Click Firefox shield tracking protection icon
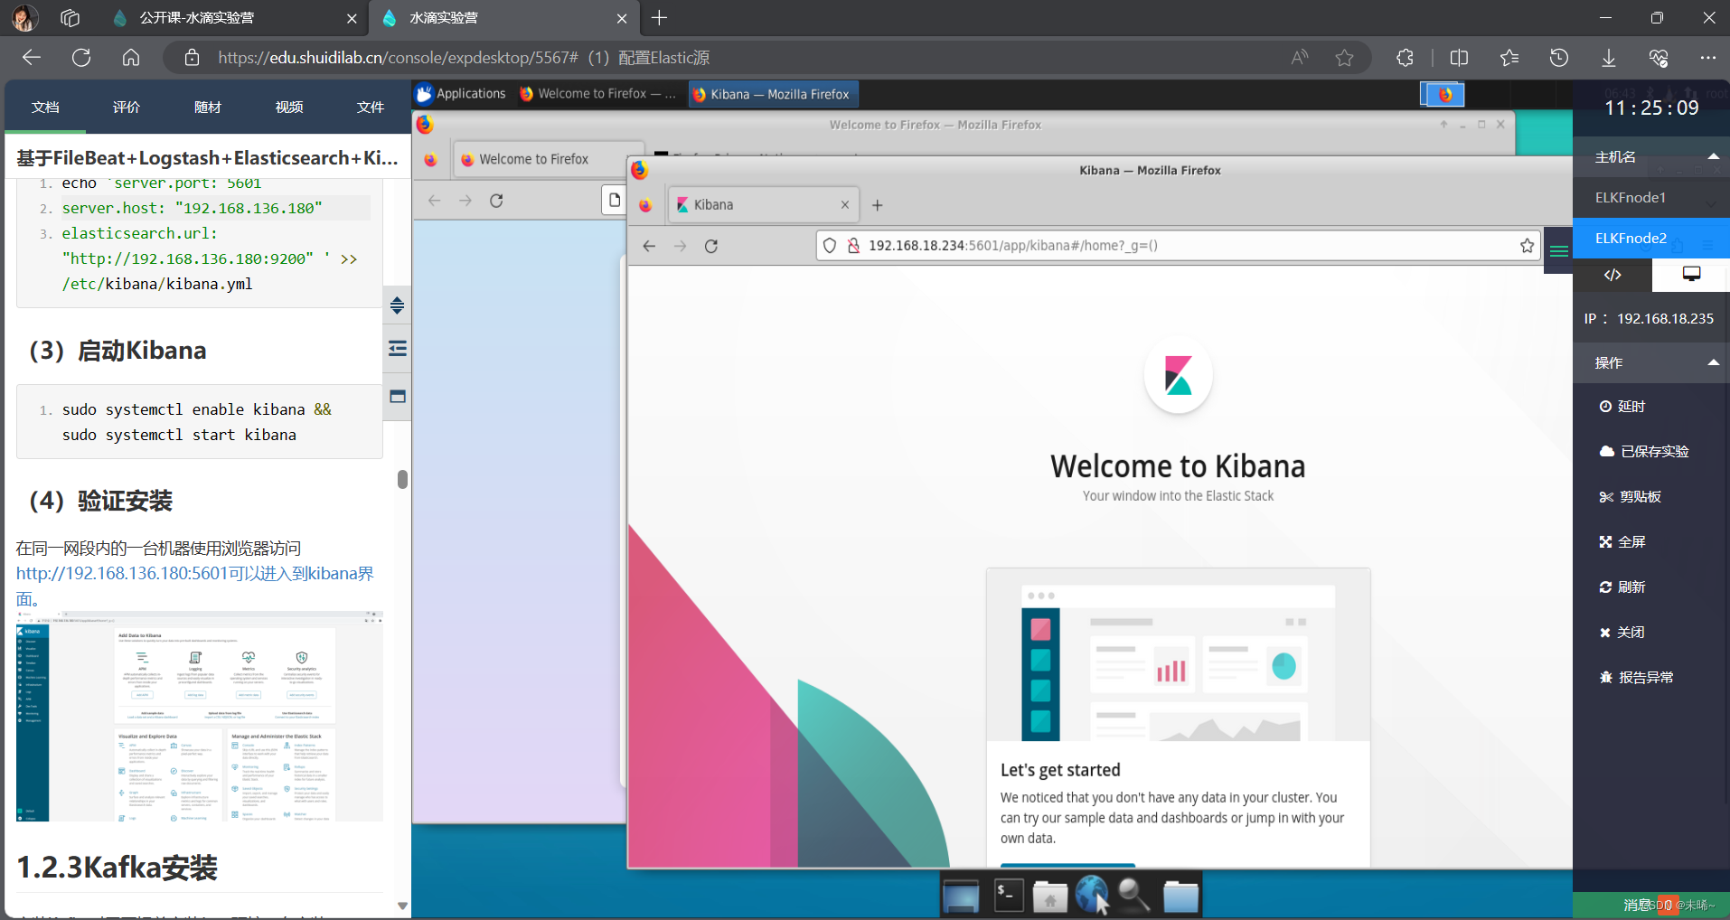 pyautogui.click(x=830, y=246)
